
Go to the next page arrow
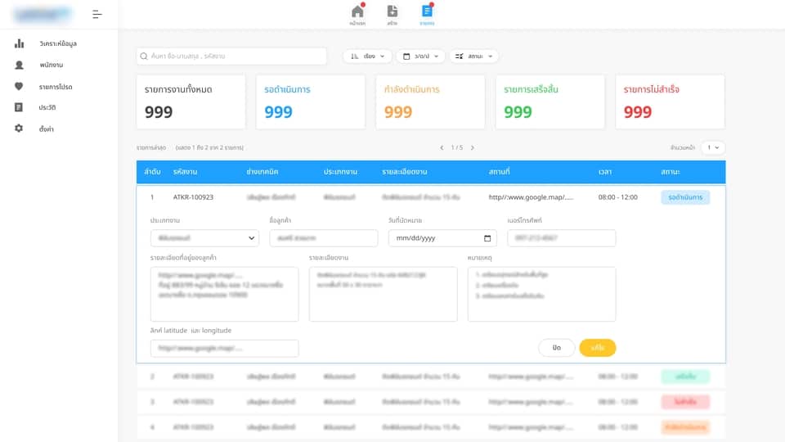point(472,148)
